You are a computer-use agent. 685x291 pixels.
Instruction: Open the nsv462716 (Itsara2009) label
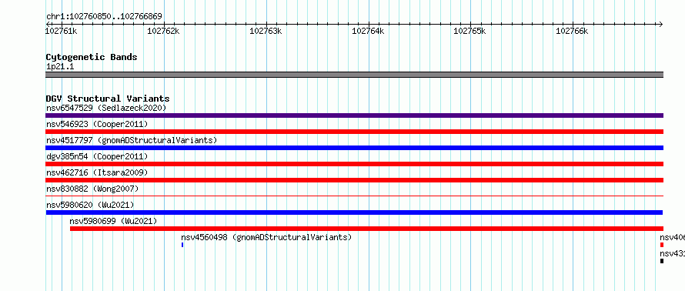[x=97, y=172]
